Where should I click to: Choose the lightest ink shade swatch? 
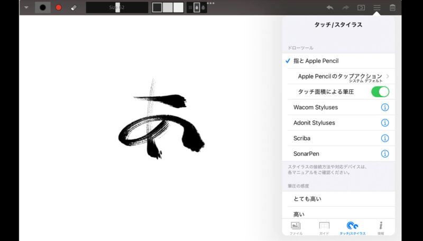(178, 7)
